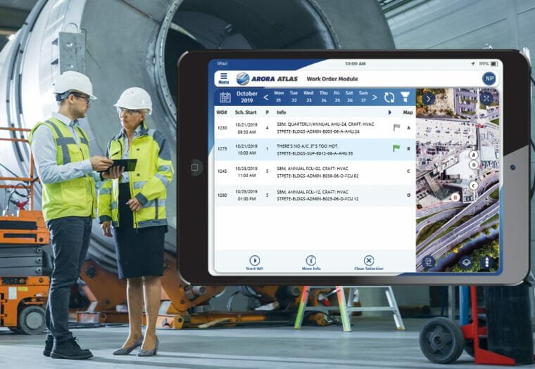This screenshot has height=369, width=535.
Task: Go to the next week arrow
Action: pos(374,98)
